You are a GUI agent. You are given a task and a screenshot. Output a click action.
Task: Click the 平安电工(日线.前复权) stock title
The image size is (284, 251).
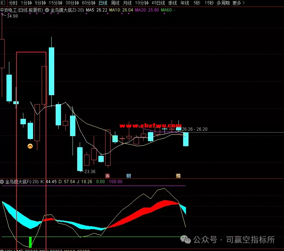point(22,10)
